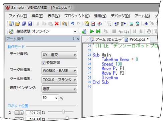Click the green Play run icon
This screenshot has height=121, width=163.
coord(92,31)
